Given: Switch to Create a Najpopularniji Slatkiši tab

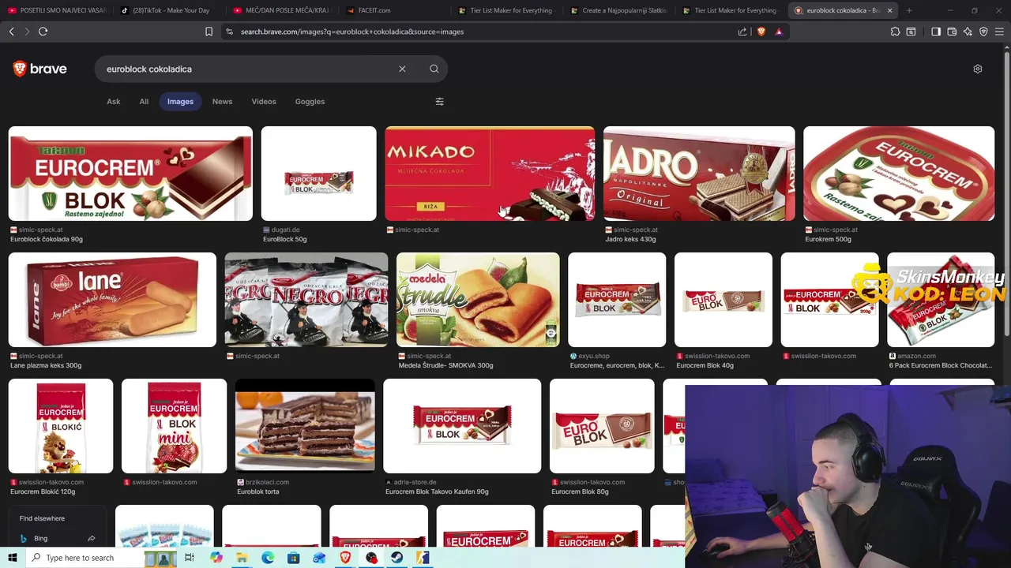Looking at the screenshot, I should 620,10.
